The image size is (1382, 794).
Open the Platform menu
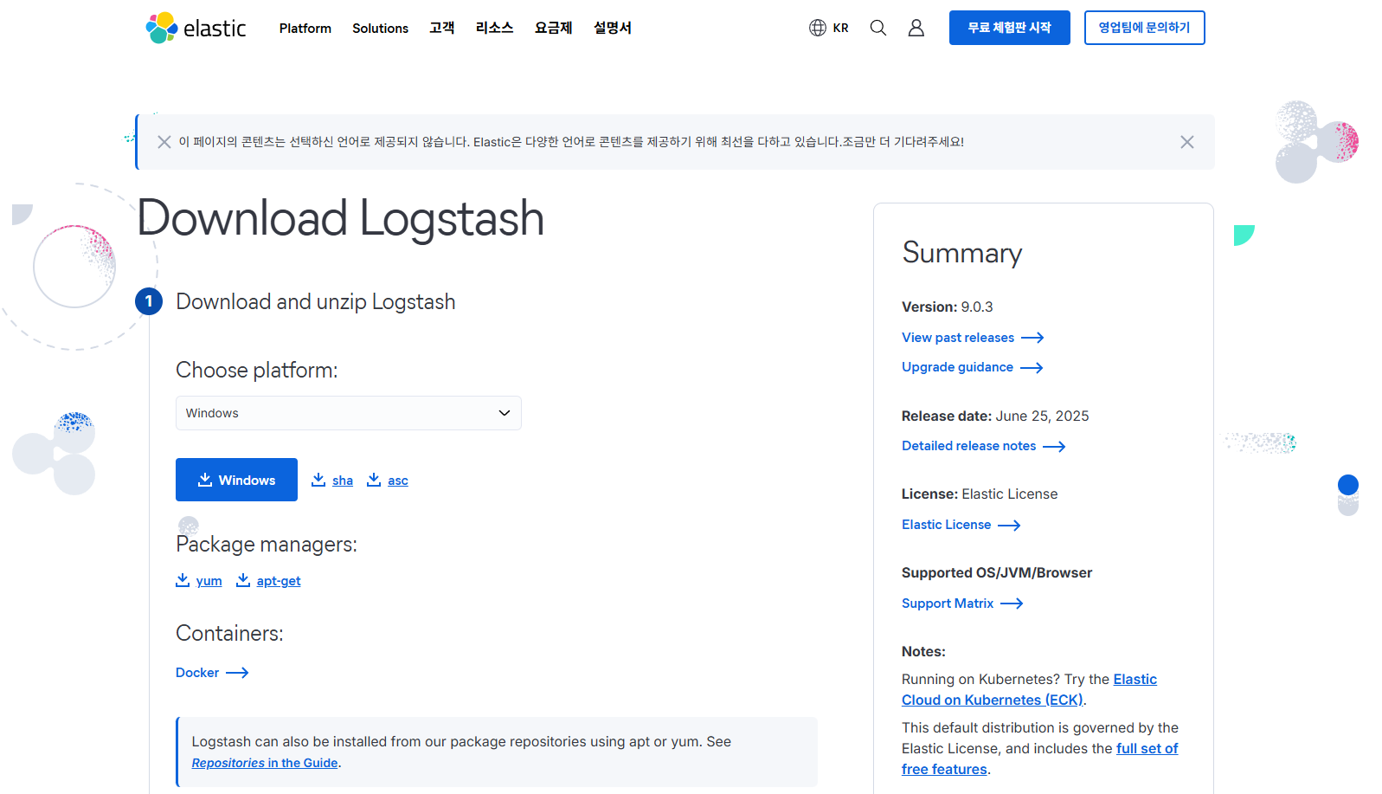305,29
